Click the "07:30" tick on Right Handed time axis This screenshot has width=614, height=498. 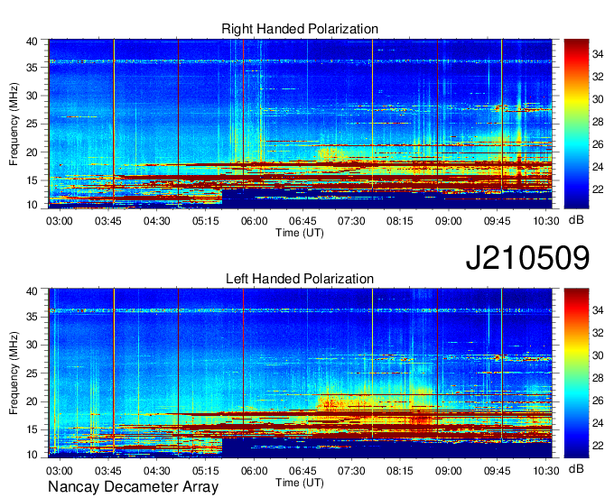pos(351,221)
